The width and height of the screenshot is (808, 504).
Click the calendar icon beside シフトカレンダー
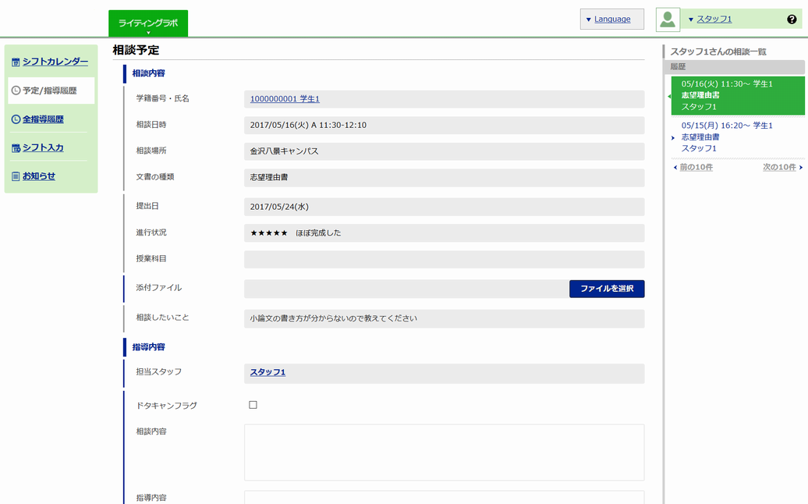[16, 62]
